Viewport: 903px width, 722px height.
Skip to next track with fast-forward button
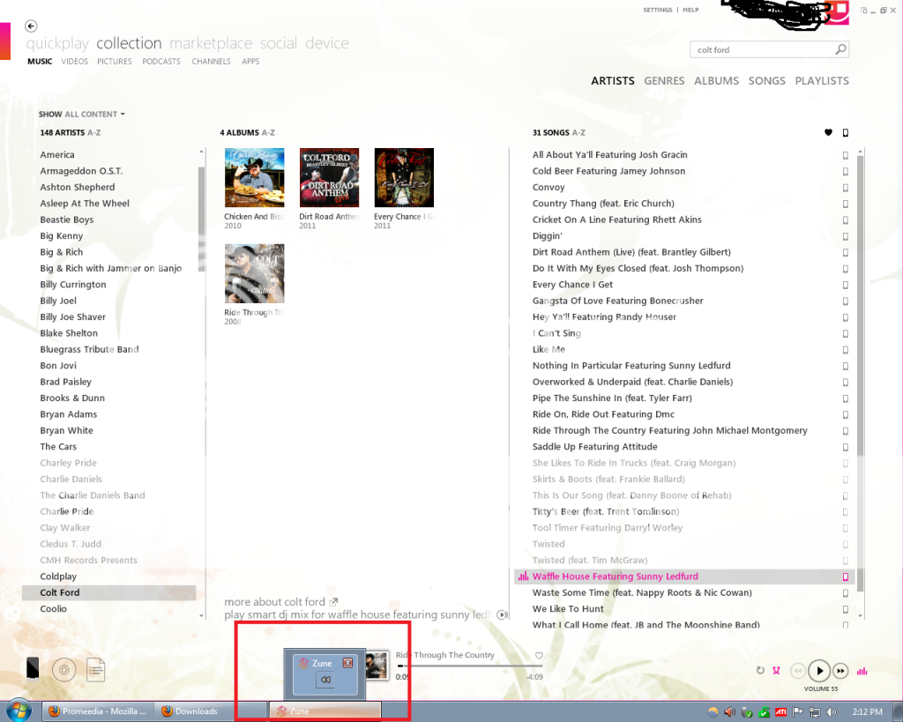click(841, 671)
